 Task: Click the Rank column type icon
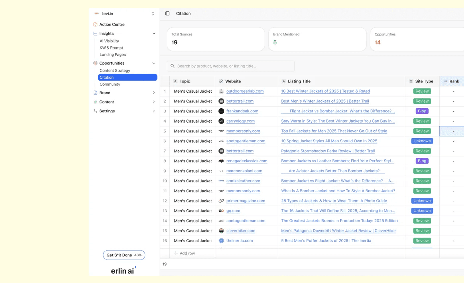tap(445, 81)
